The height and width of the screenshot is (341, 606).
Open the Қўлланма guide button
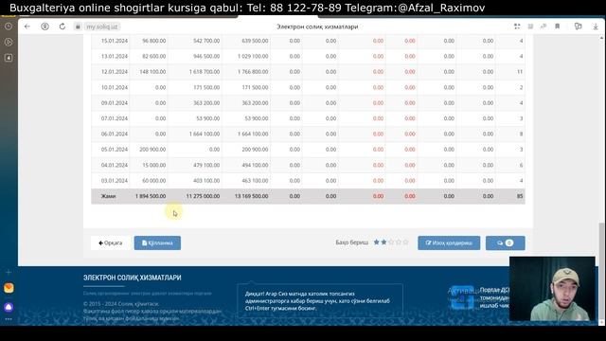pos(157,242)
